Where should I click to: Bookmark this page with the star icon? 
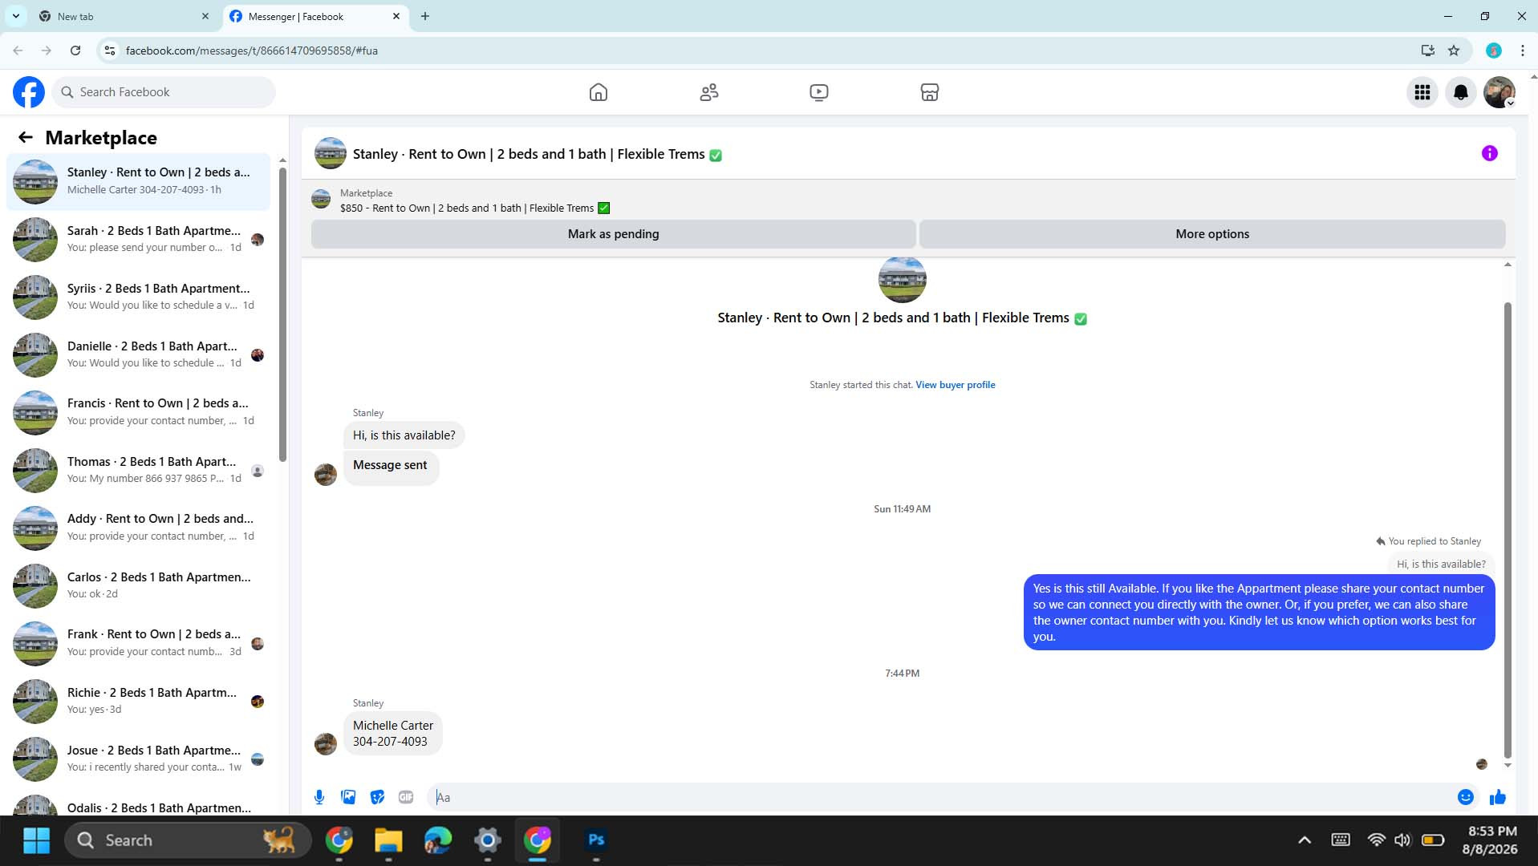(1454, 51)
